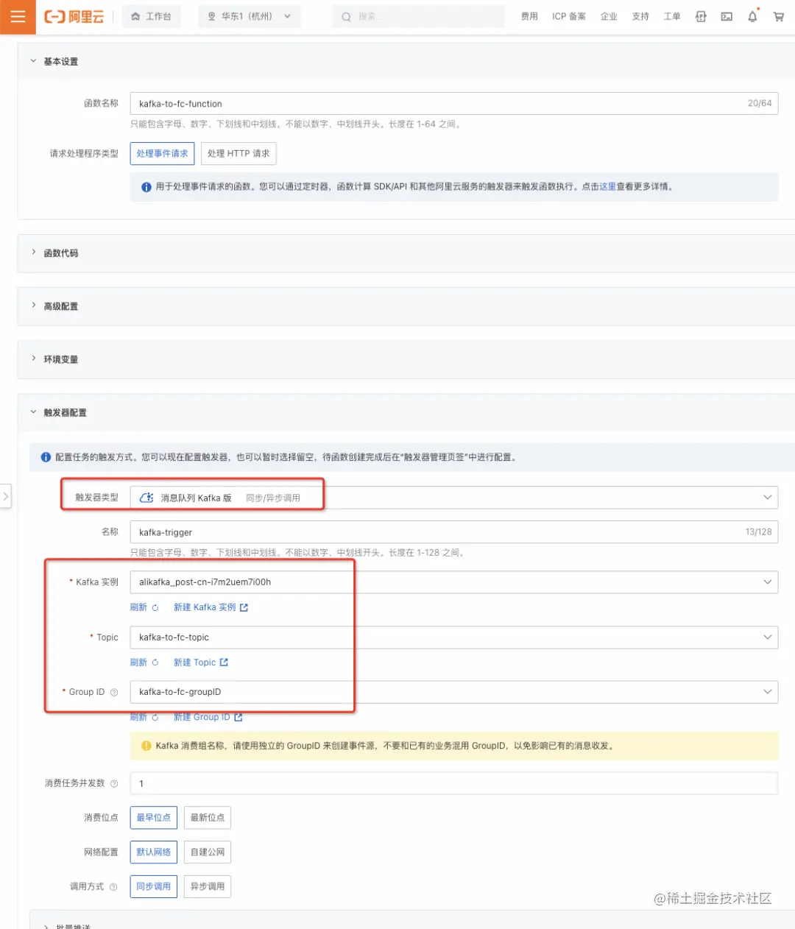795x929 pixels.
Task: Click 新建 Group ID link
Action: point(208,717)
